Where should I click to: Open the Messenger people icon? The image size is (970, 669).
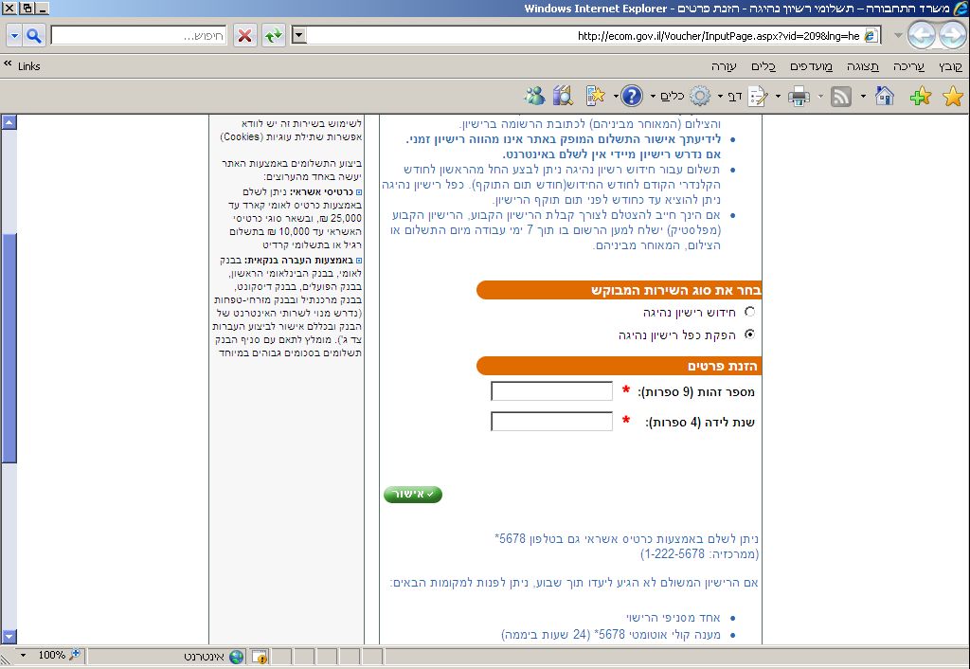534,96
